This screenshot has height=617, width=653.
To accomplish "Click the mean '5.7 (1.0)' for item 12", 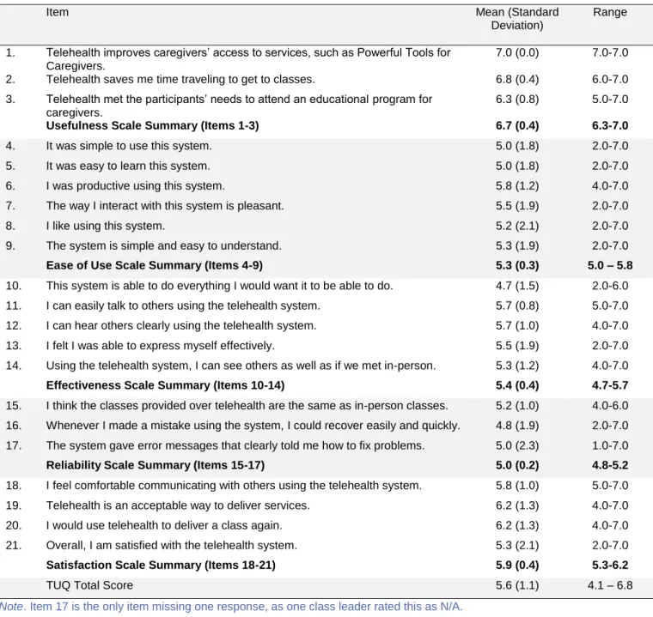I will pos(517,325).
